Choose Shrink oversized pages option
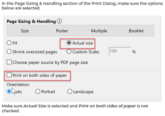 (x=9, y=52)
